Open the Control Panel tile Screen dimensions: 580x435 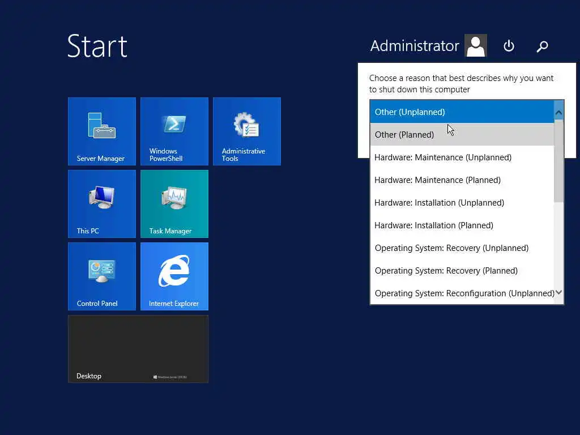(102, 276)
